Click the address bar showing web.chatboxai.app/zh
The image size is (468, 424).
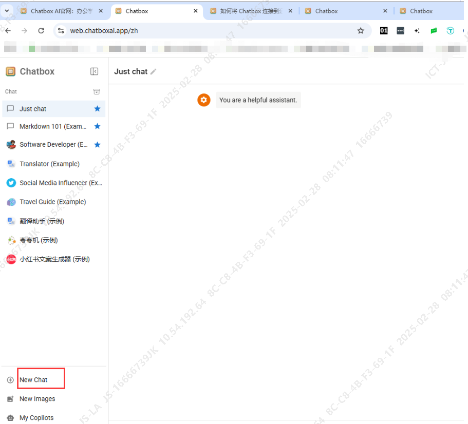tap(212, 31)
